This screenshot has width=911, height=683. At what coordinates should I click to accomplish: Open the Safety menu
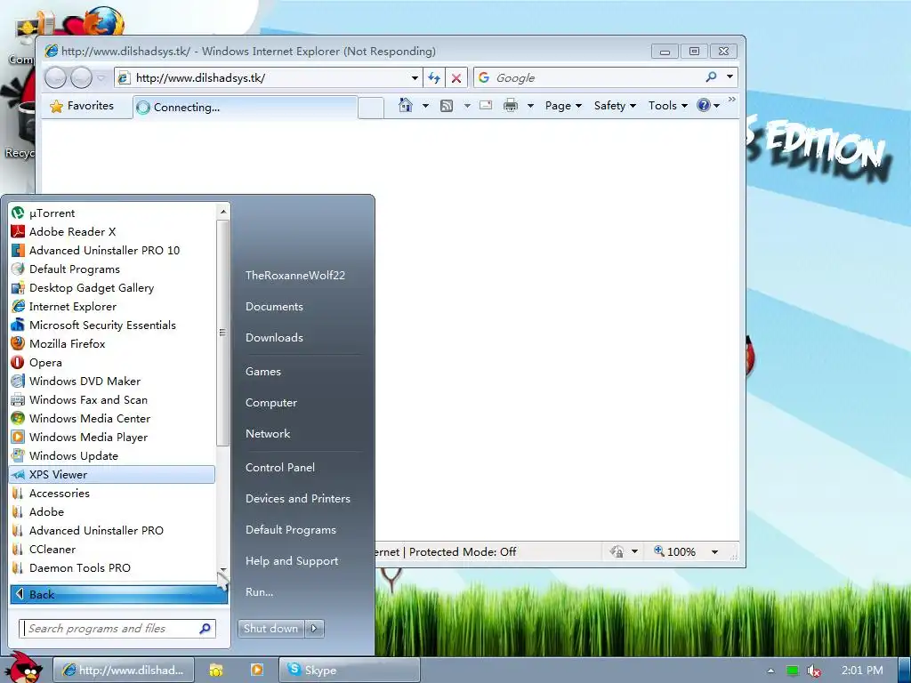pyautogui.click(x=615, y=106)
